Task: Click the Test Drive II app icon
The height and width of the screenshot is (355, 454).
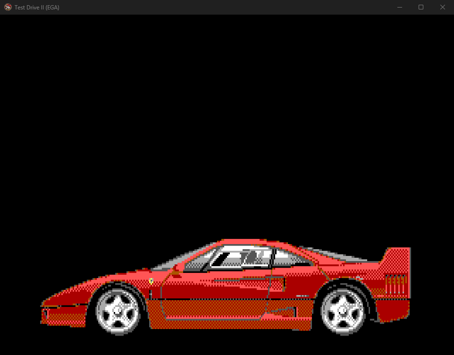Action: click(x=8, y=7)
